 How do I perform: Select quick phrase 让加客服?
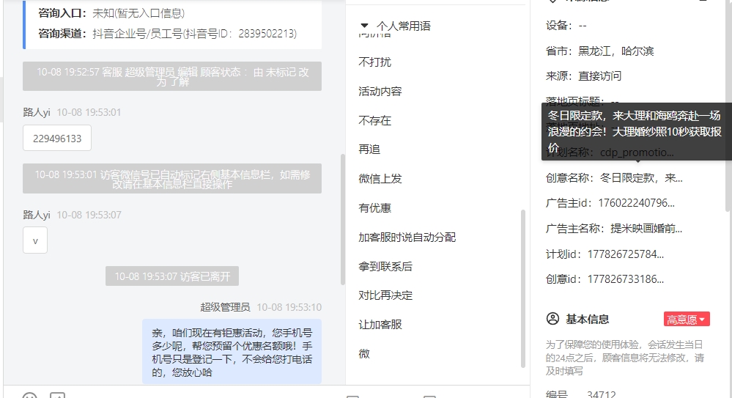tap(380, 325)
